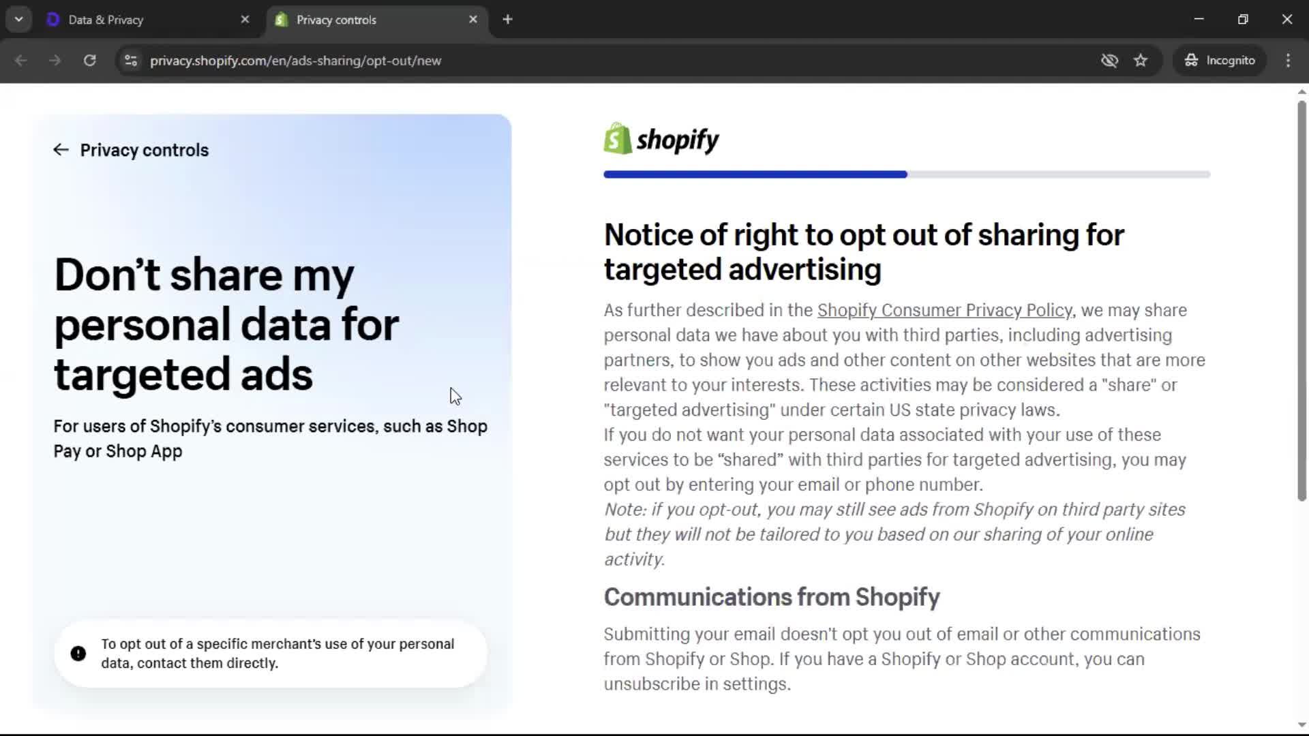Click the Privacy controls back link text
The width and height of the screenshot is (1309, 736).
coord(144,150)
